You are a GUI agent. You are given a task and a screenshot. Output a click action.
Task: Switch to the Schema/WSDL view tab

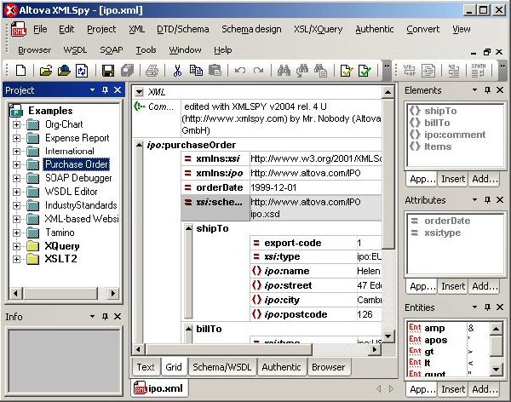(222, 367)
